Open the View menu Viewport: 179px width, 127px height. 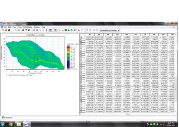(x=14, y=27)
